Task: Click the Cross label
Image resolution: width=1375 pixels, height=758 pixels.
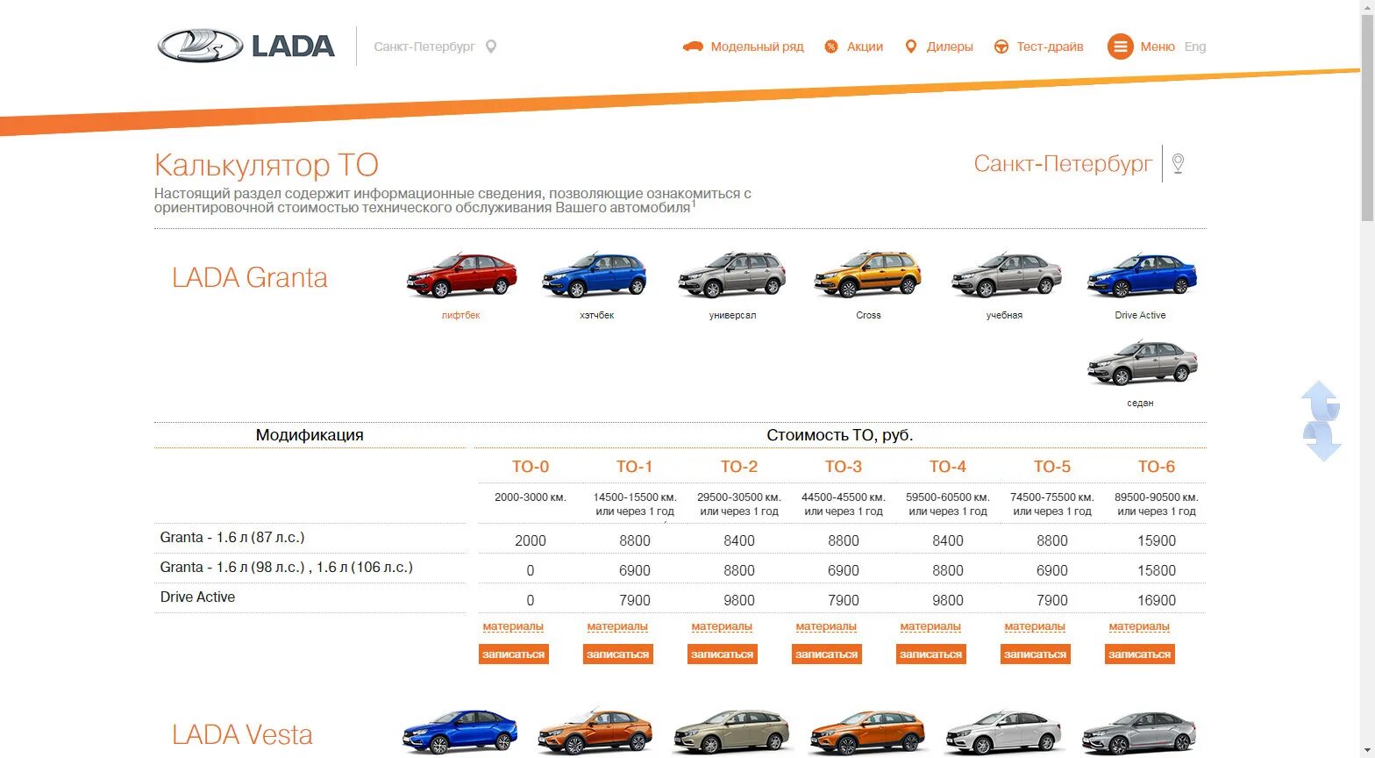Action: click(868, 315)
